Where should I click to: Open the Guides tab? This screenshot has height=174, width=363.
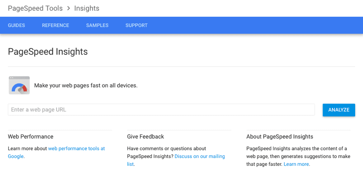pos(16,26)
